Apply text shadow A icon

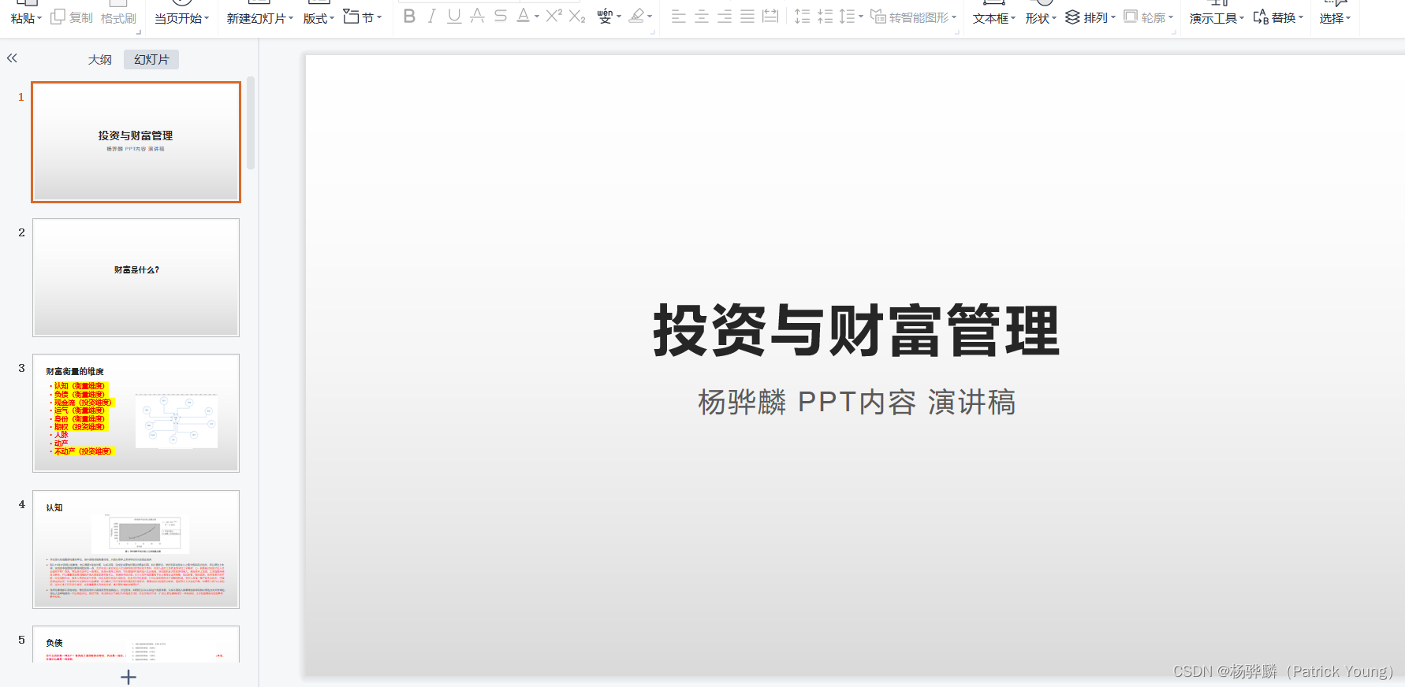(x=477, y=17)
